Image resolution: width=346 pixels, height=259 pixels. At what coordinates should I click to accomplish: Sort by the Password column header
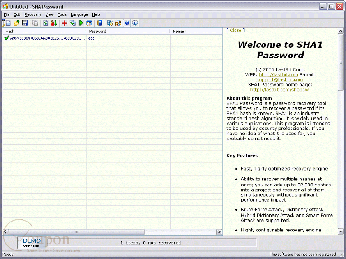128,31
